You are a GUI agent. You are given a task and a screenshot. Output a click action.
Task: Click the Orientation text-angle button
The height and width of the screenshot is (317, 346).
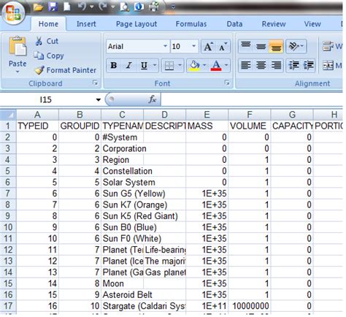point(296,46)
